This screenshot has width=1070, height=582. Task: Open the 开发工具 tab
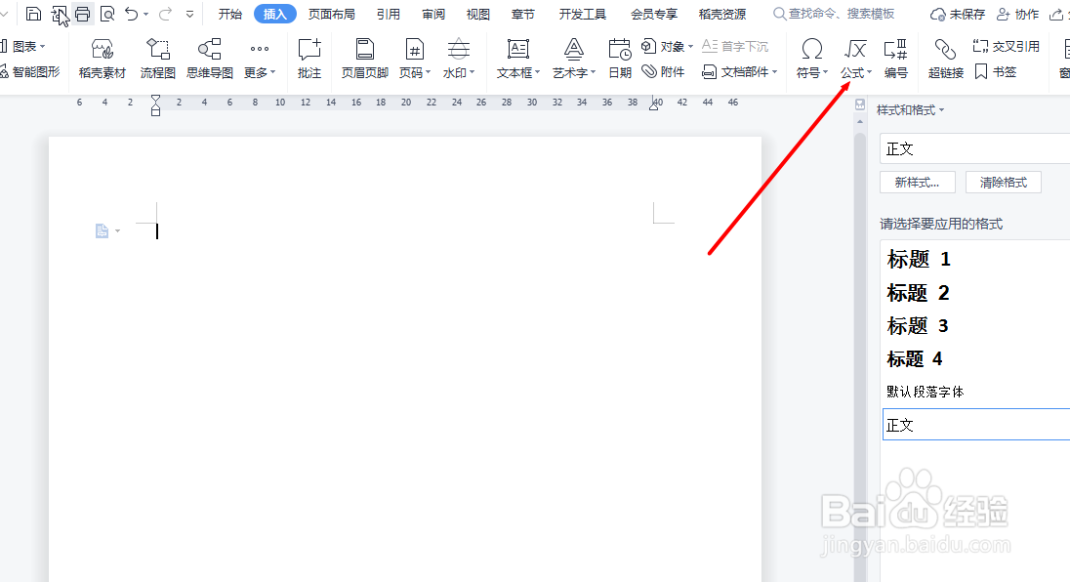(x=582, y=14)
